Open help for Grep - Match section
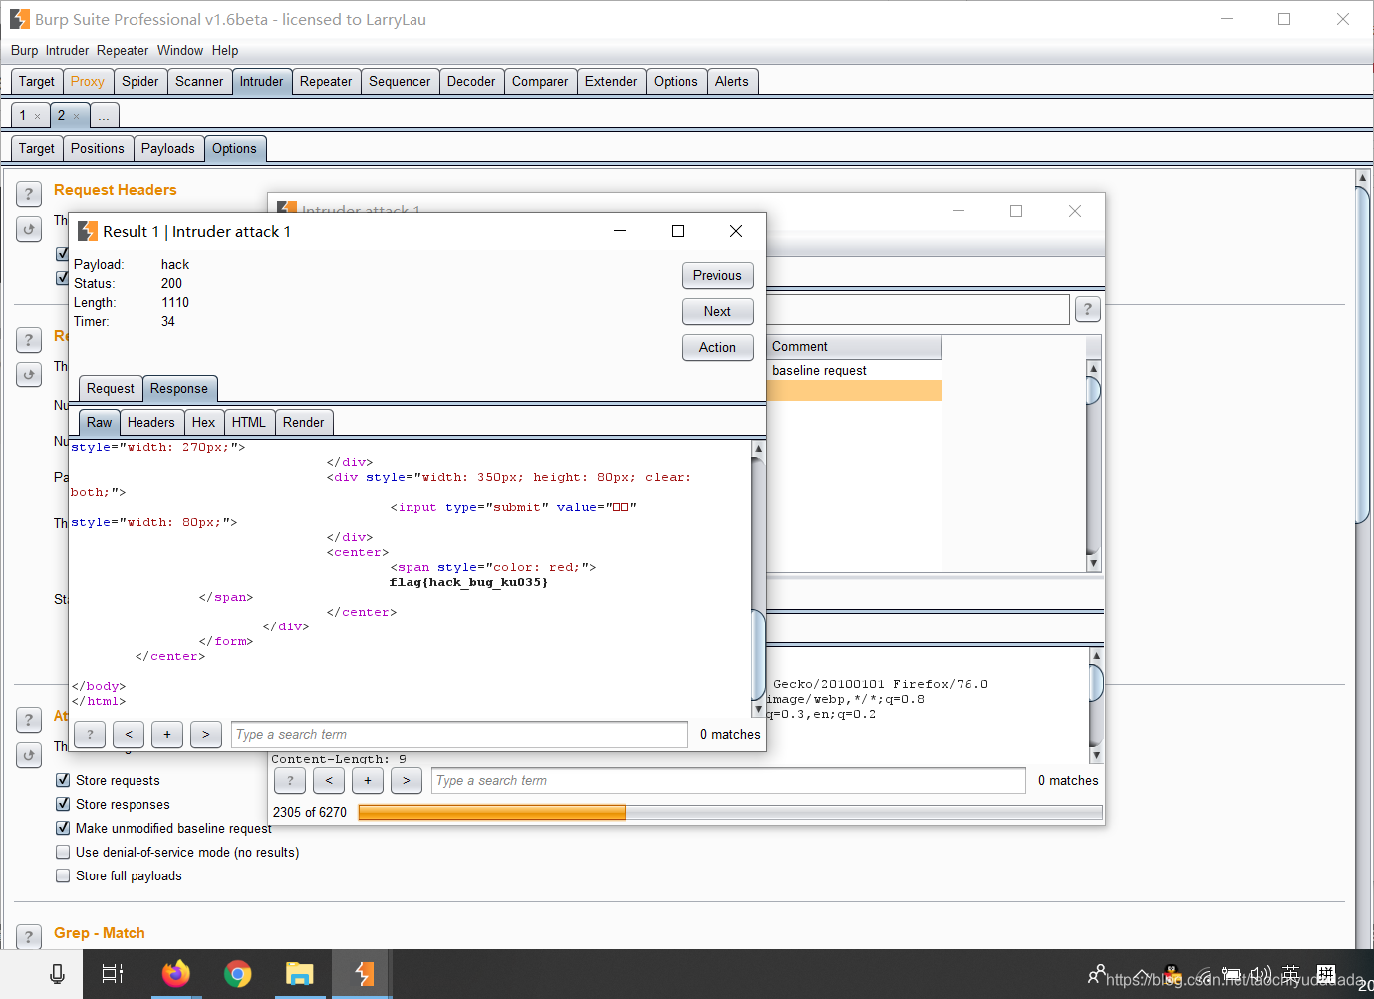1374x999 pixels. coord(29,936)
